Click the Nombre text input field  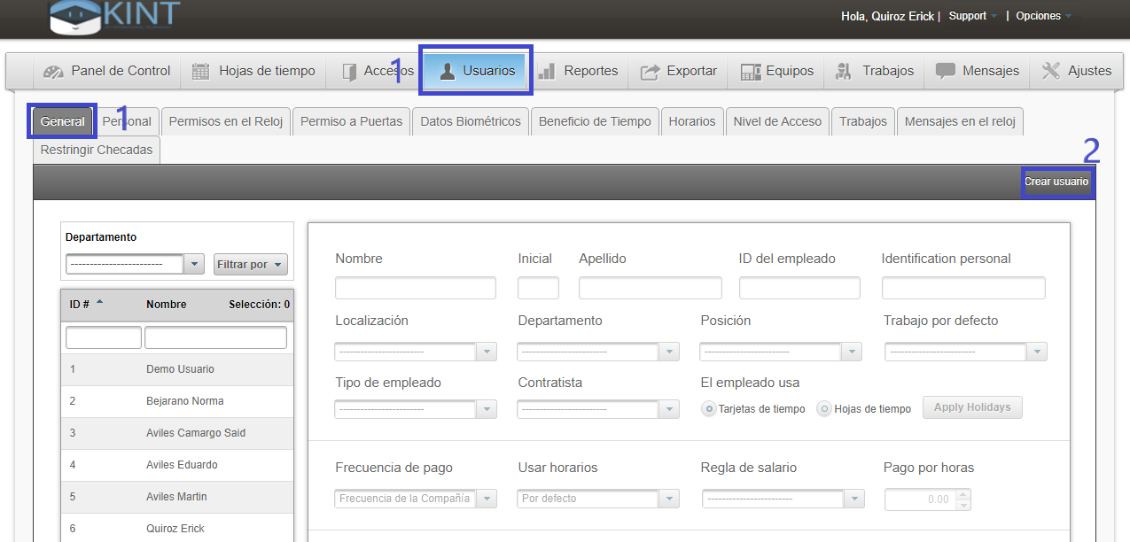(x=416, y=288)
